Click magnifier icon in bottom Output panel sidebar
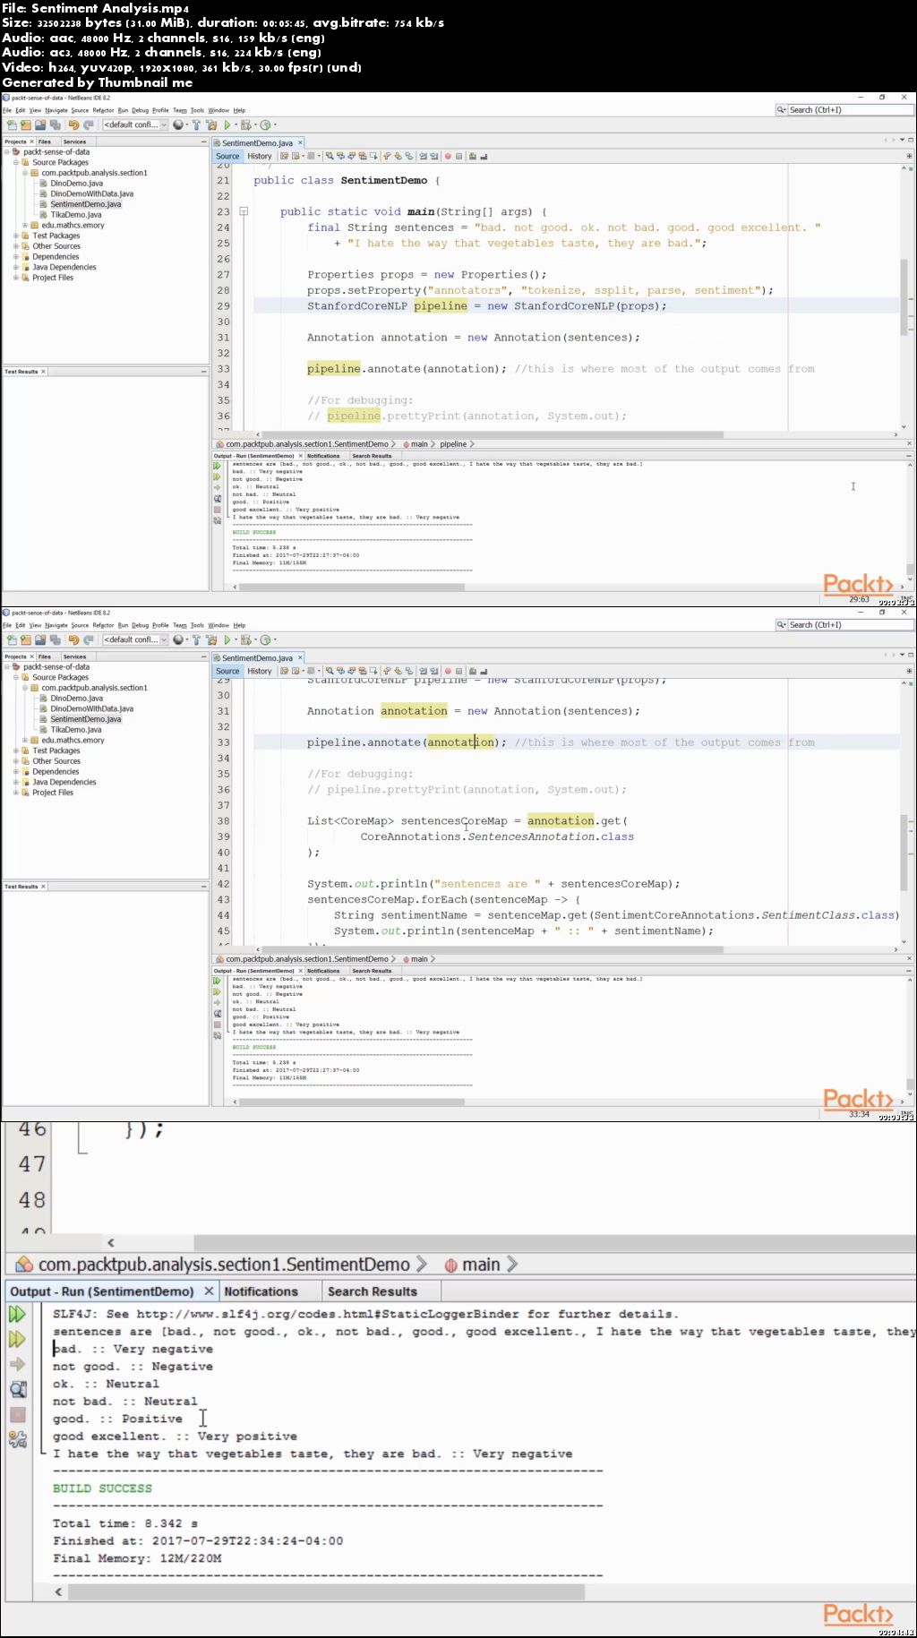The width and height of the screenshot is (917, 1638). [18, 1389]
